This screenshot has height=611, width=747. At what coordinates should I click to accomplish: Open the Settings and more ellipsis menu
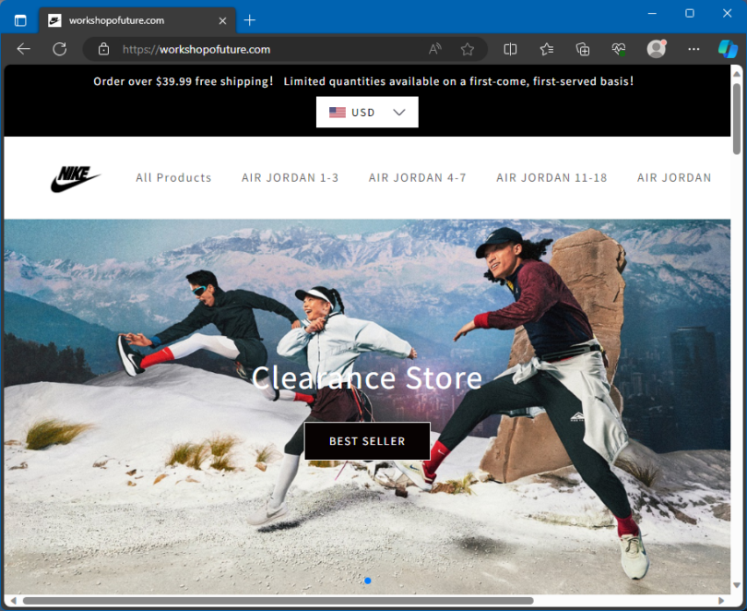click(694, 49)
